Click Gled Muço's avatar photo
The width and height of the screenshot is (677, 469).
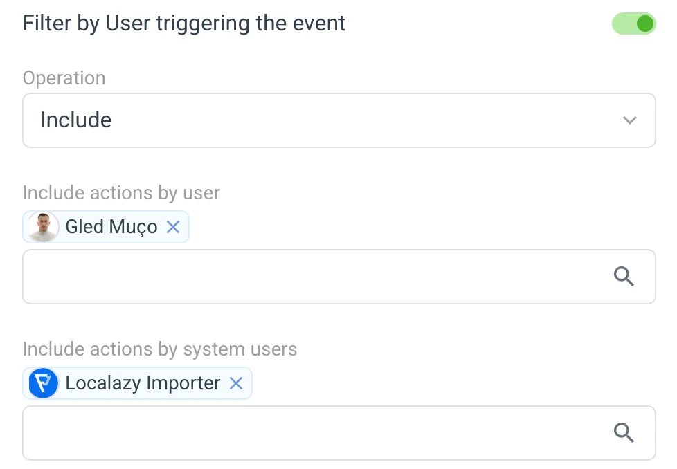44,227
